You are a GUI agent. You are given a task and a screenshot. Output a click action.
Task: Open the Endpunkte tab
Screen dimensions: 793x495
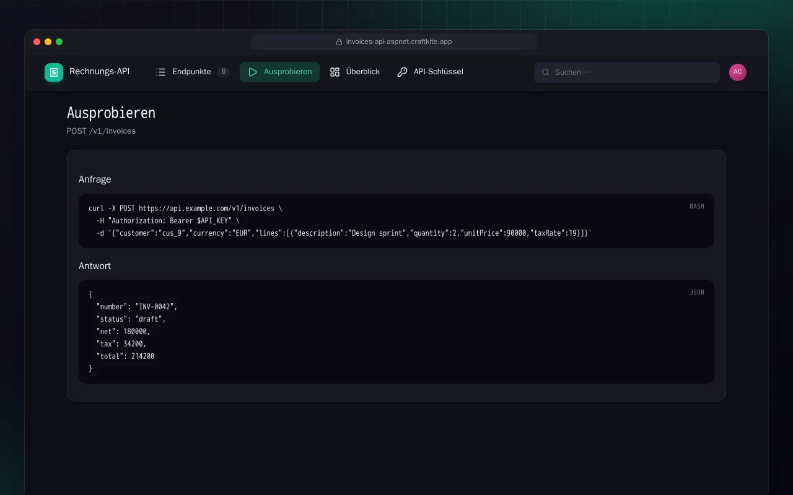coord(192,72)
